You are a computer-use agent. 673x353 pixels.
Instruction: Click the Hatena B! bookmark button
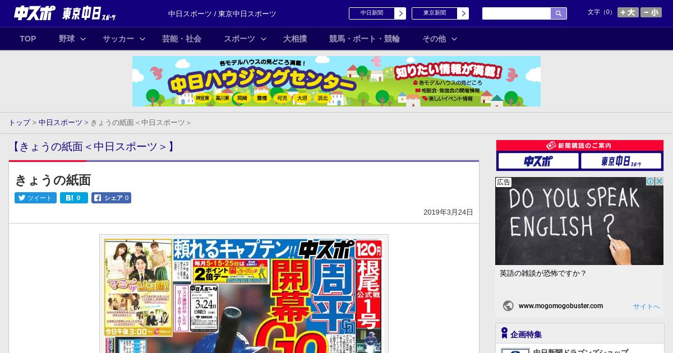click(74, 198)
